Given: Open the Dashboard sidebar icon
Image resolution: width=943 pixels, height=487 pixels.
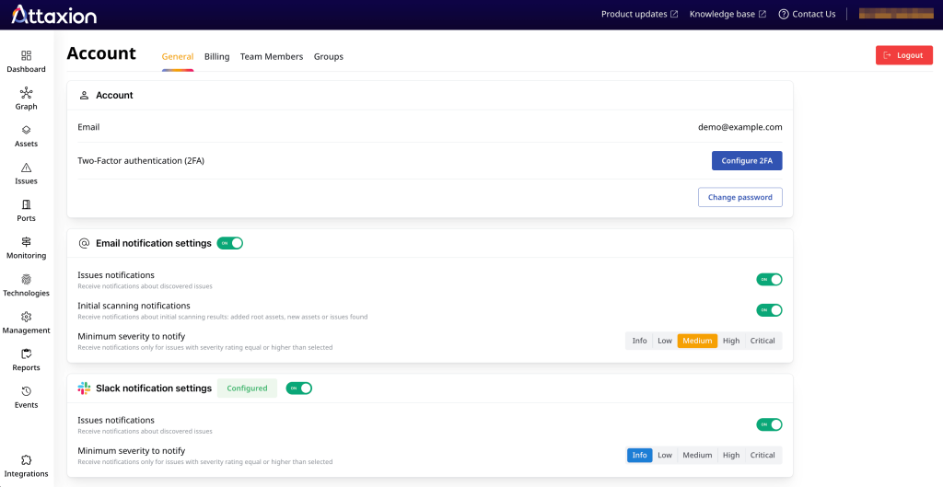Looking at the screenshot, I should pyautogui.click(x=26, y=56).
